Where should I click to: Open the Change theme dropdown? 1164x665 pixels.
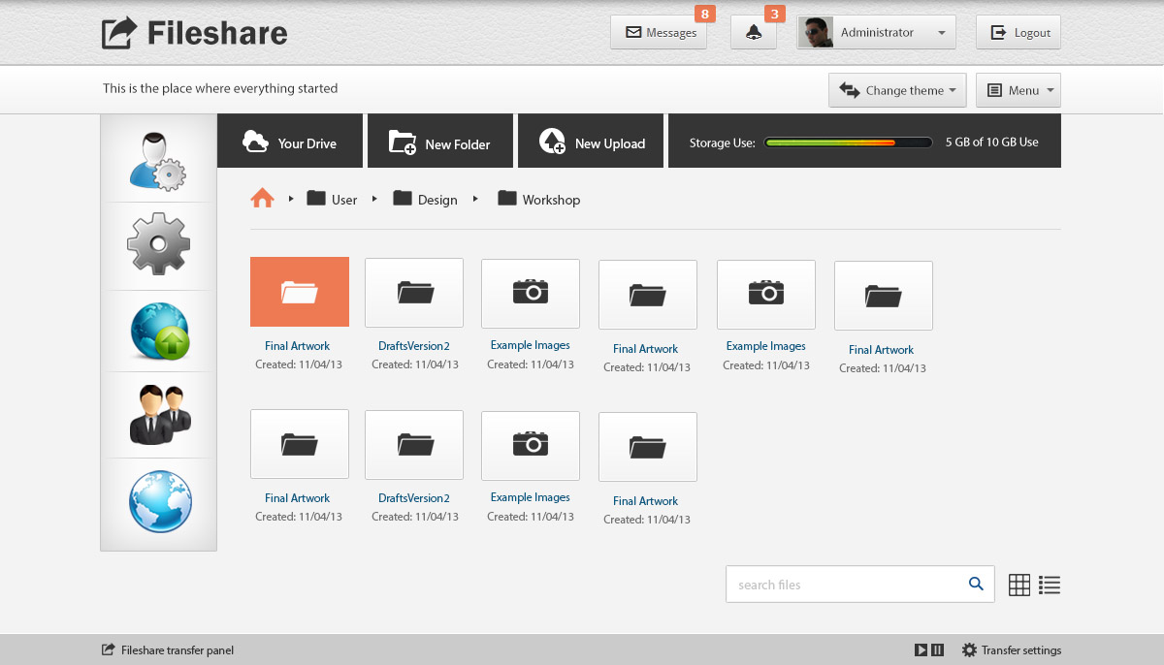896,90
